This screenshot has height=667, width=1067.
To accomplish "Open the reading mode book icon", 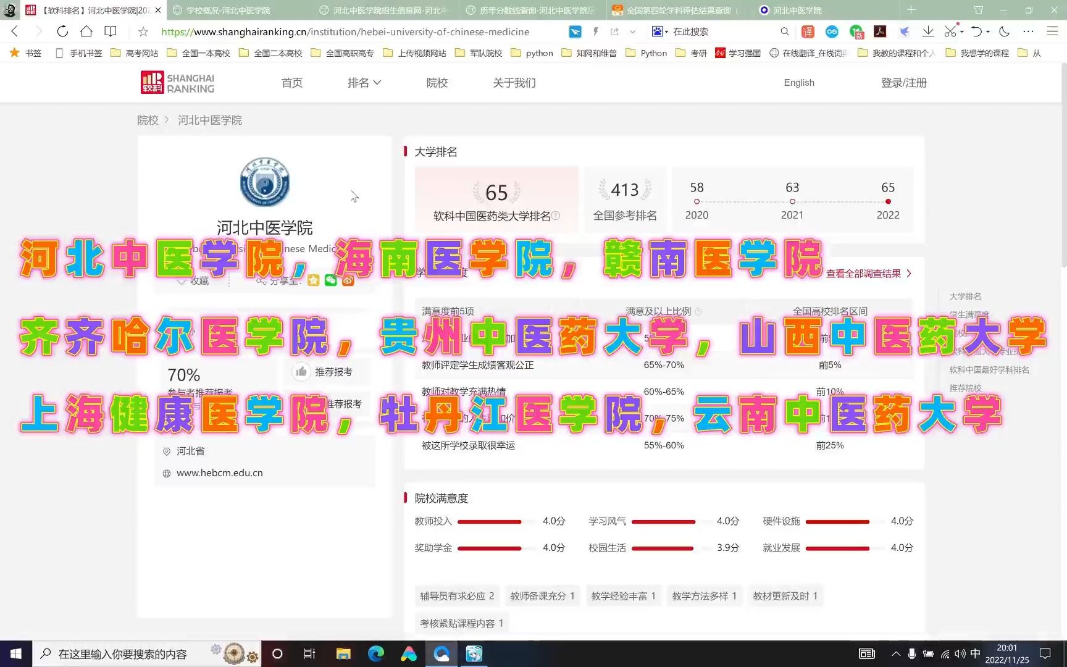I will click(111, 31).
